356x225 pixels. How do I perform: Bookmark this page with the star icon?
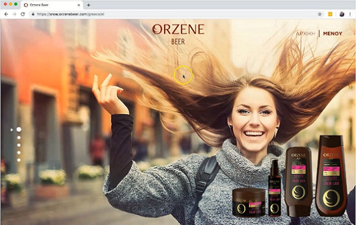tap(320, 14)
